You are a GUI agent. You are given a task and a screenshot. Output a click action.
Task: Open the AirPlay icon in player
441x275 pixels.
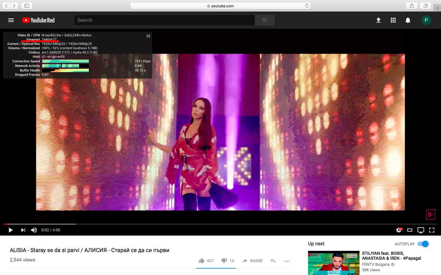pos(421,230)
